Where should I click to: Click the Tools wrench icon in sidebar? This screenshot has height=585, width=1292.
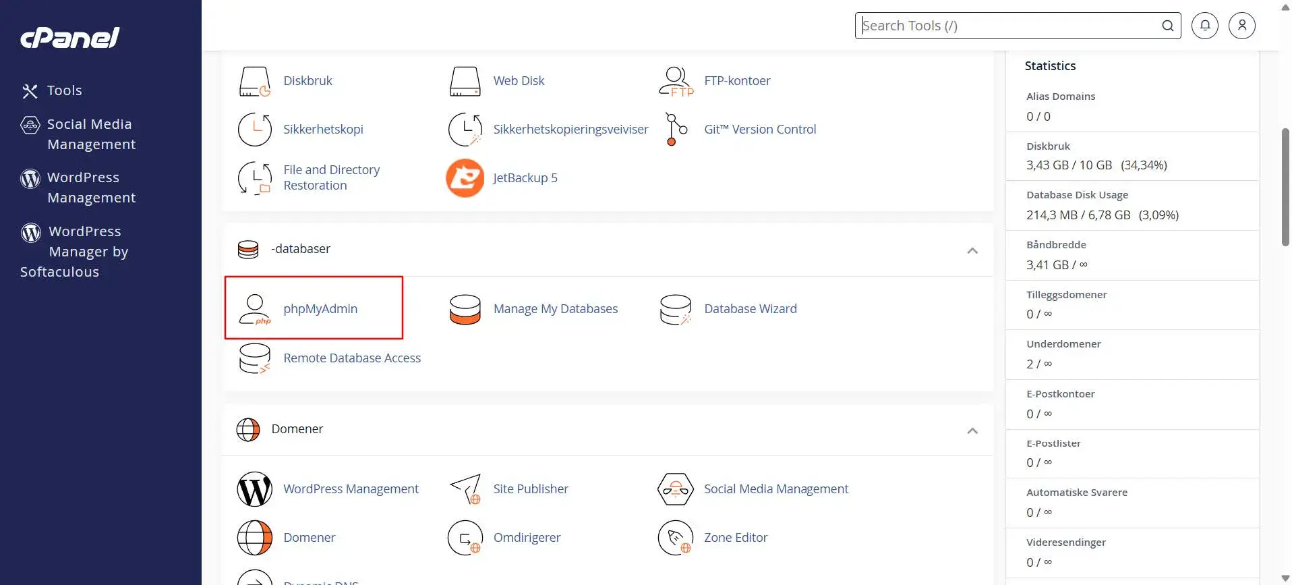[30, 91]
